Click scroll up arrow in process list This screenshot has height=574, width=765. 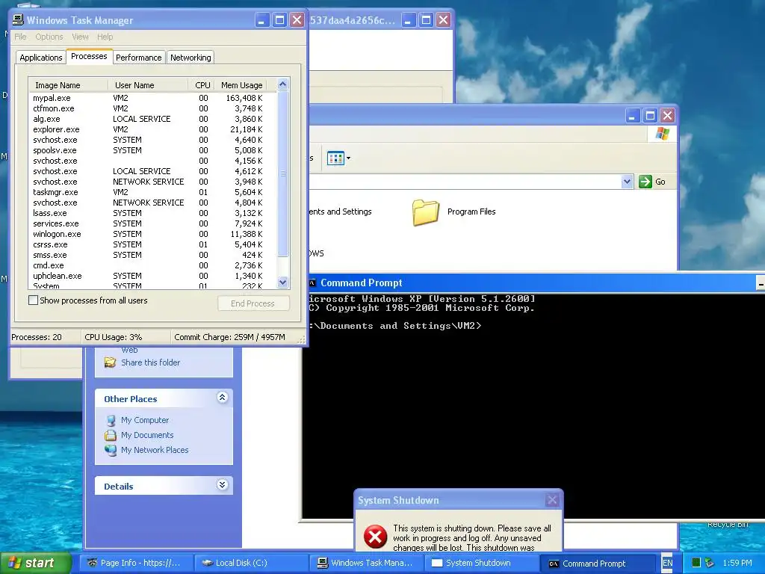tap(282, 84)
